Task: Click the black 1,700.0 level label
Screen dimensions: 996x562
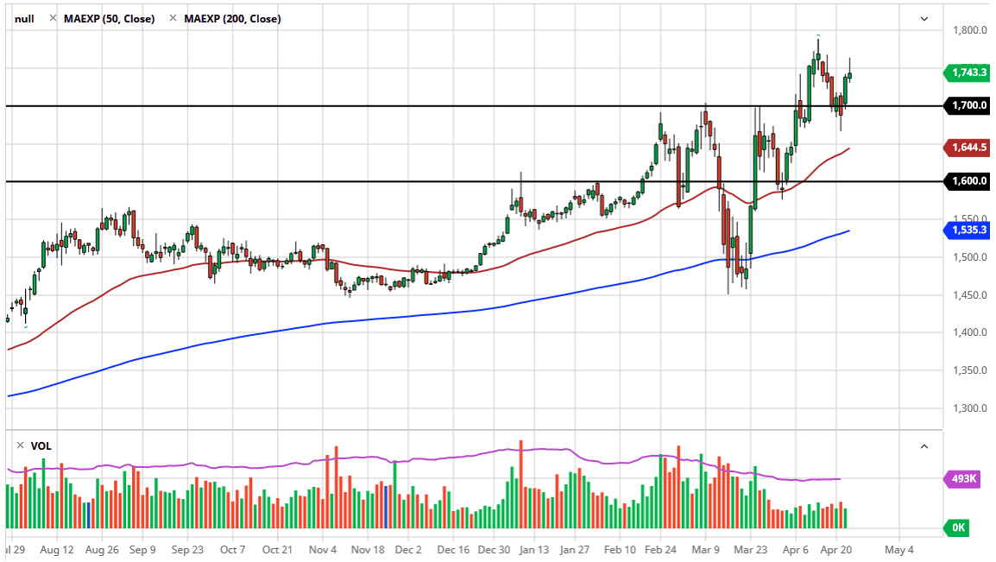Action: 968,106
